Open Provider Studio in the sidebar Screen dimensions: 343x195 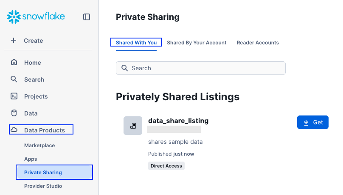coord(43,186)
